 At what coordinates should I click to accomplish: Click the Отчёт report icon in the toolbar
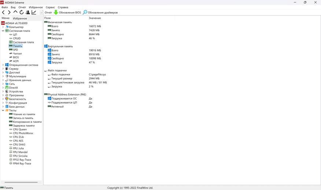(x=41, y=12)
